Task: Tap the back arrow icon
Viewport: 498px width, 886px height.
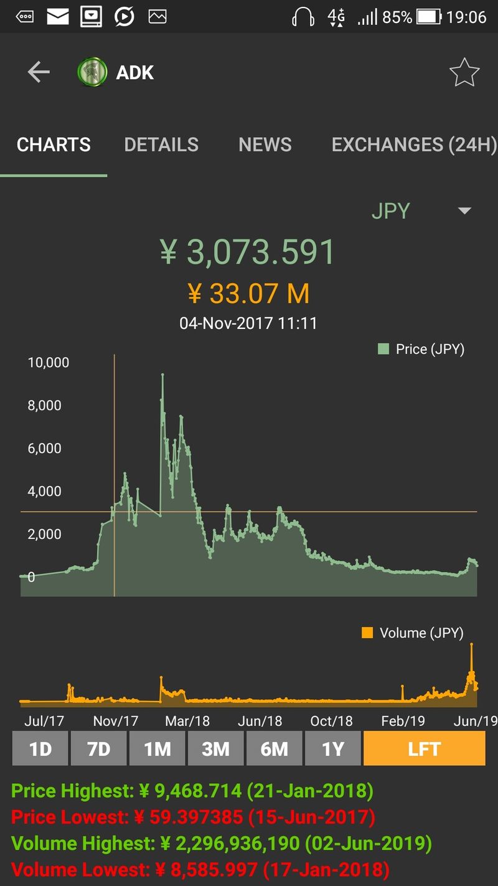Action: 39,73
